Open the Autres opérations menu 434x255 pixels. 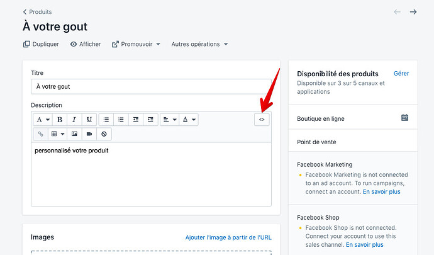(x=199, y=44)
